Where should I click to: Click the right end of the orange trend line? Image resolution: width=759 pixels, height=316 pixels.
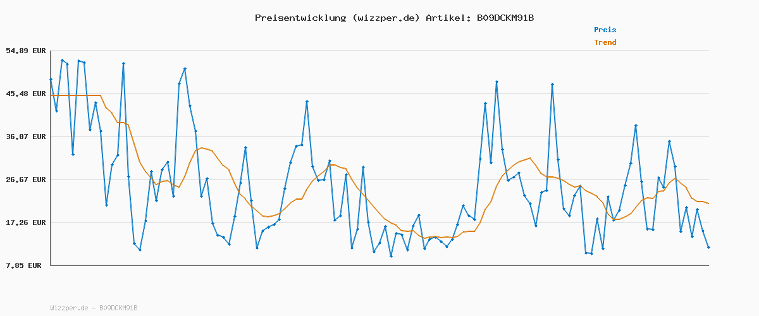coord(708,204)
